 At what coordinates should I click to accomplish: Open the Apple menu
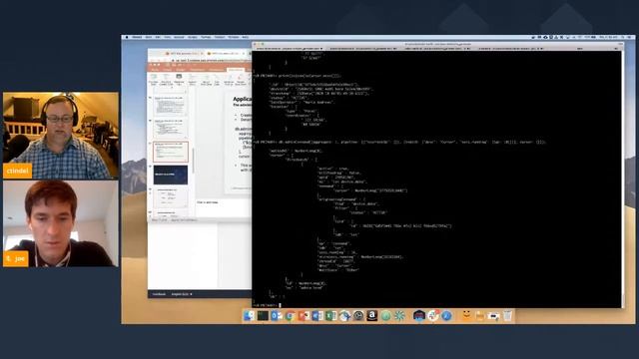[x=127, y=37]
